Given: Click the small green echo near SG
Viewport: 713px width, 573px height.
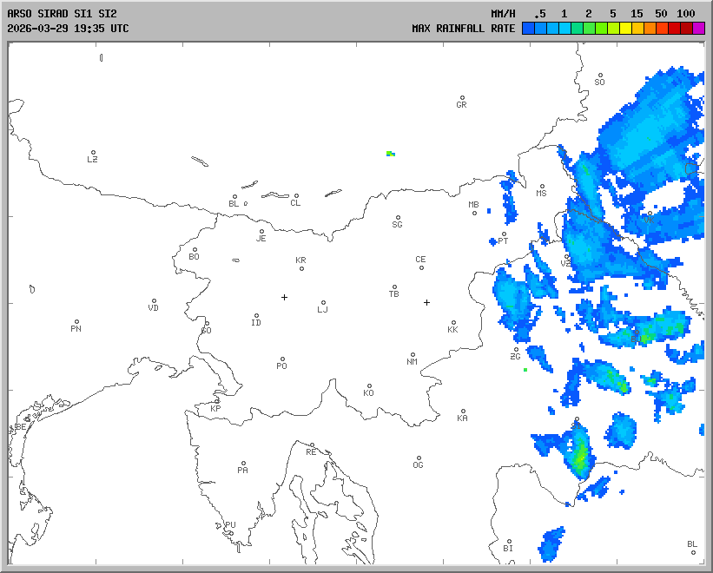Looking at the screenshot, I should [x=390, y=154].
